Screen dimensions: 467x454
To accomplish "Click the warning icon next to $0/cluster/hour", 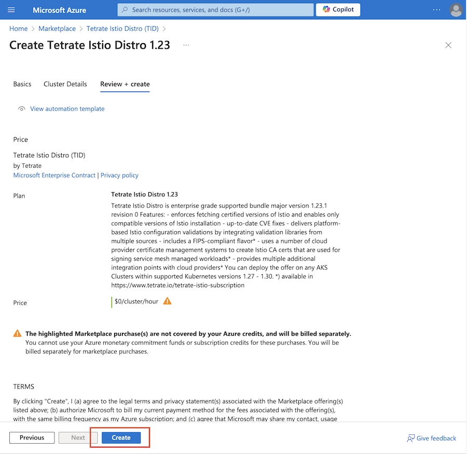I will (x=168, y=301).
